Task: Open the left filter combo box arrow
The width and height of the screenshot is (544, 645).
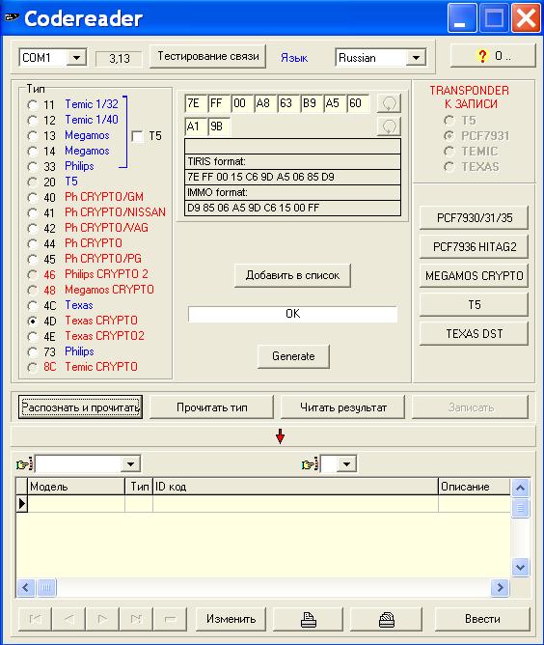Action: pyautogui.click(x=130, y=464)
